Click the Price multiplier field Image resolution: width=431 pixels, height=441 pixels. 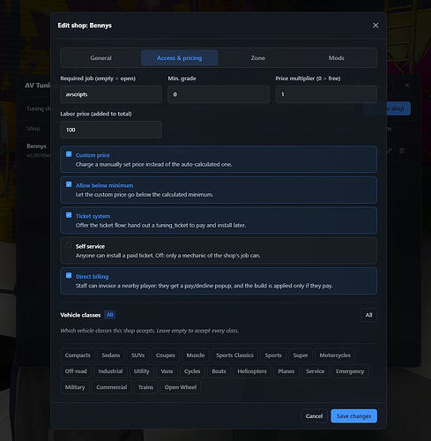pyautogui.click(x=326, y=94)
